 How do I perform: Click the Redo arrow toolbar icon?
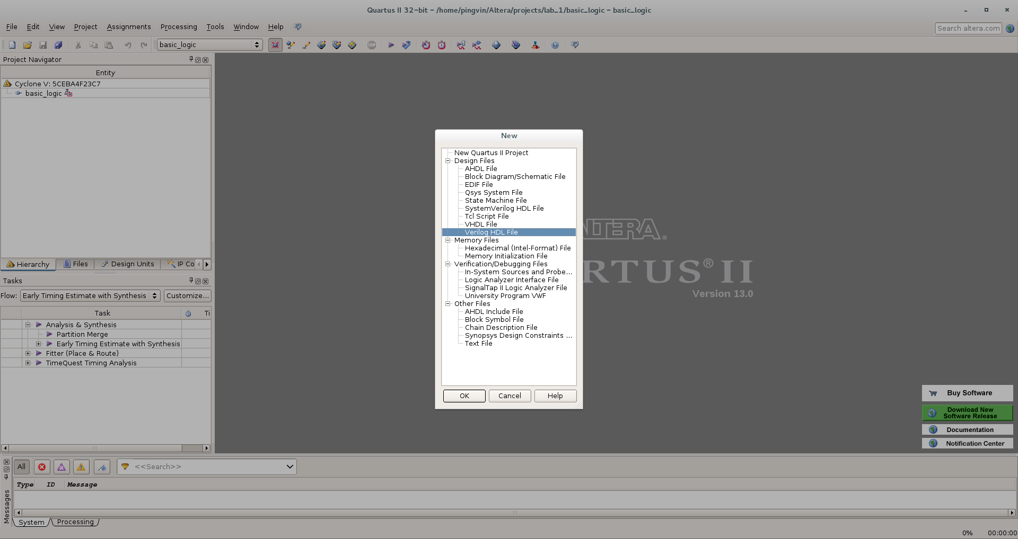(x=143, y=45)
